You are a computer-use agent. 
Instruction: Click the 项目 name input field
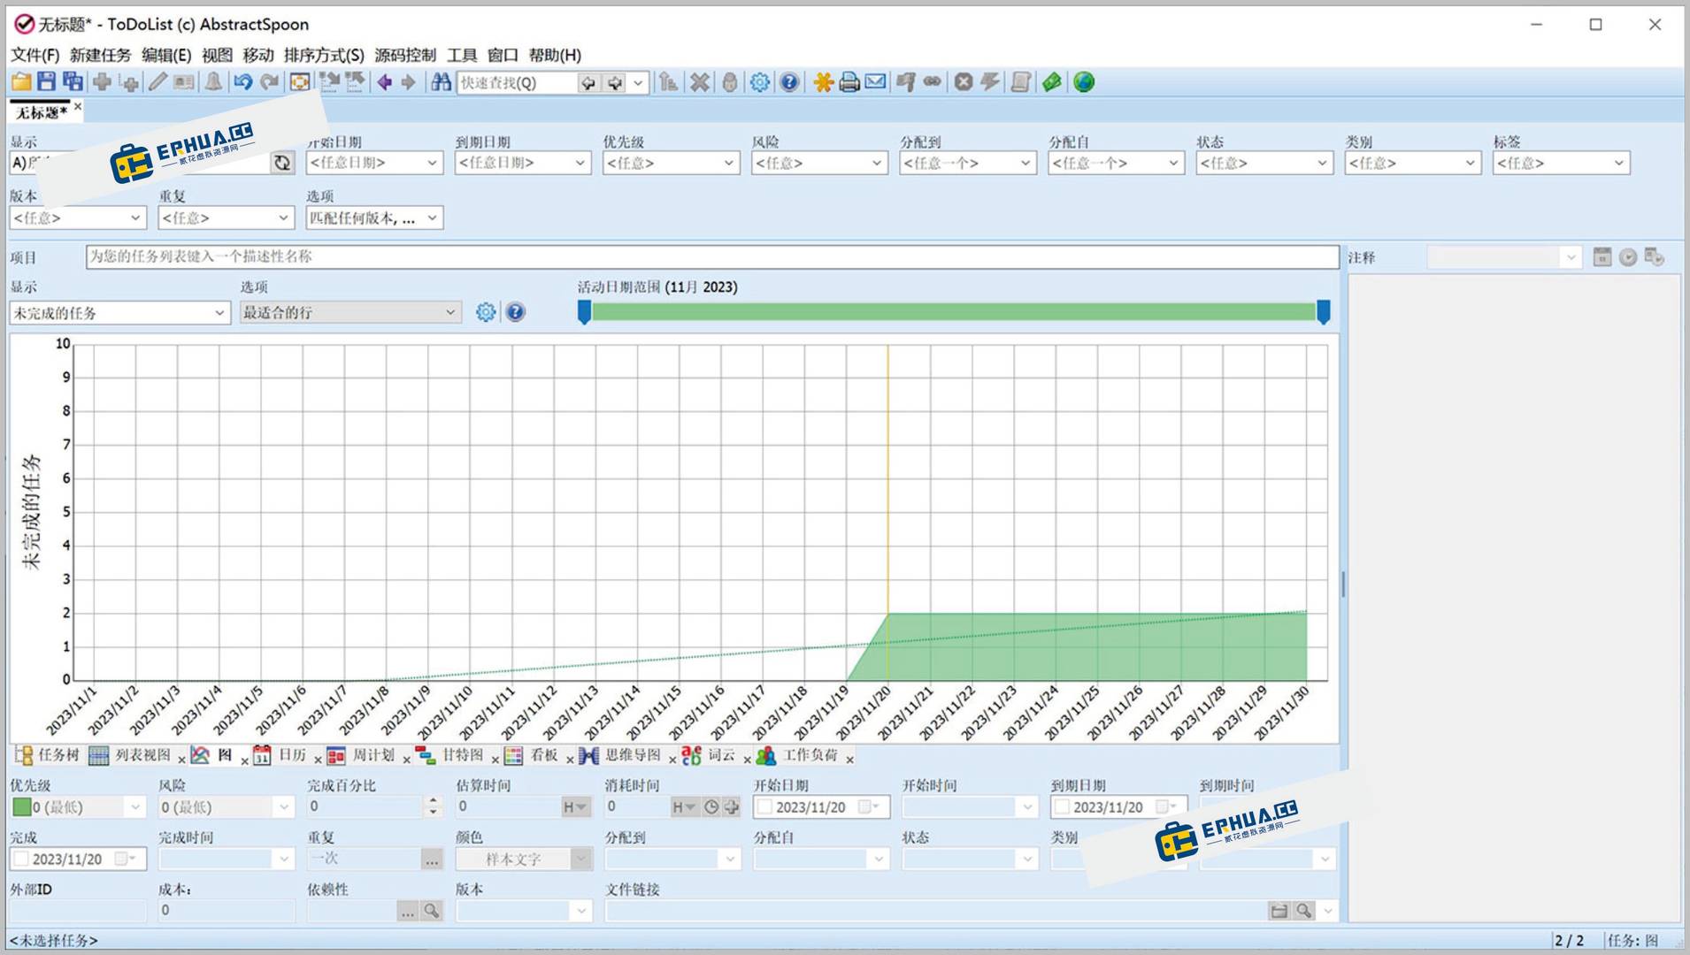pos(711,256)
